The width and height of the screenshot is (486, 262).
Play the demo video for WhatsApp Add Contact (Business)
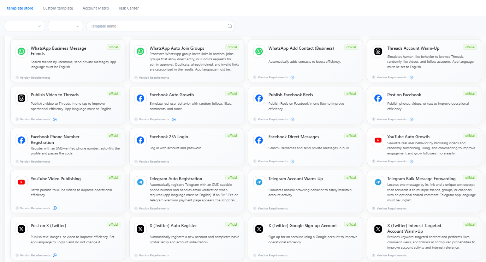pyautogui.click(x=292, y=78)
